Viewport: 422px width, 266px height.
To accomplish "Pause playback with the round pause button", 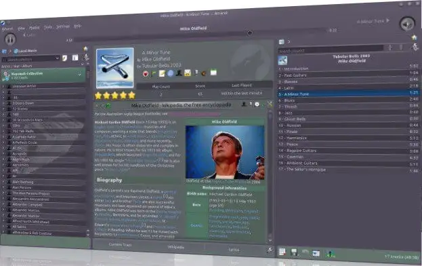I will [x=10, y=39].
